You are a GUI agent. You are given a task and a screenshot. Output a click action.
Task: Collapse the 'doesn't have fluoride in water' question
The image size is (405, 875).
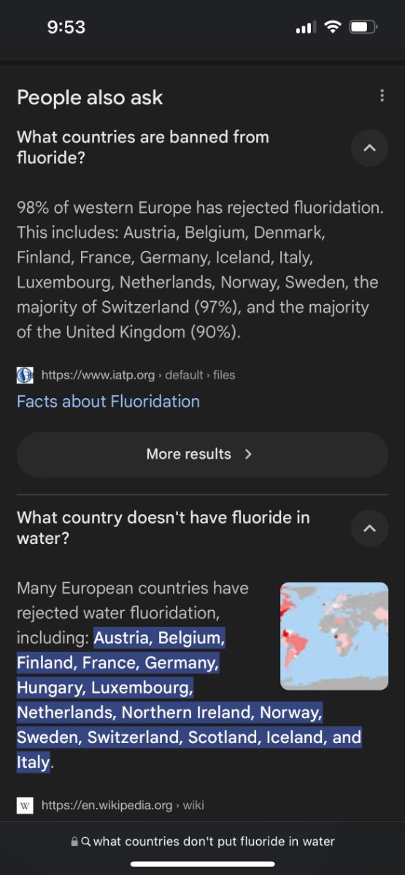(369, 529)
